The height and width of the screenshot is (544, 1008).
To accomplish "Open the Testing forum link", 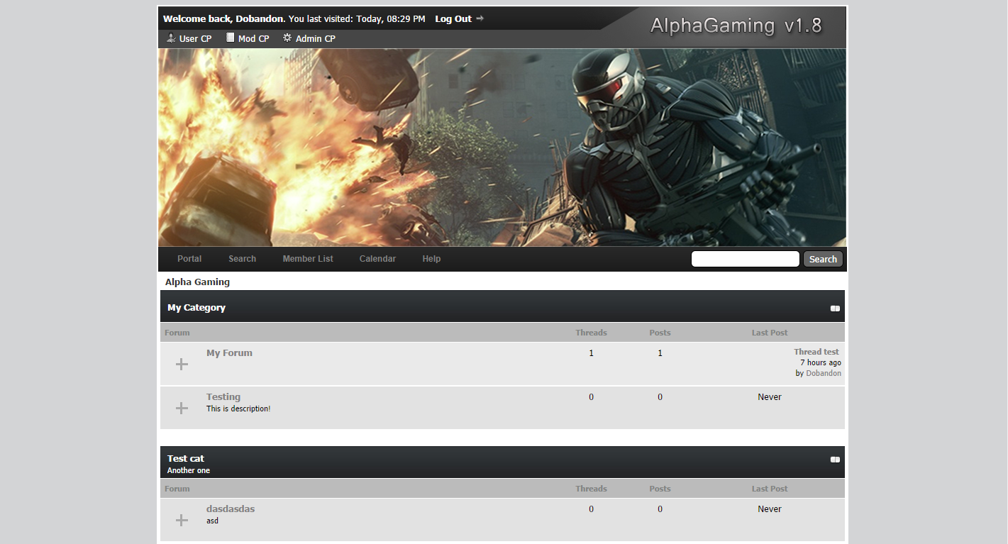I will [x=223, y=397].
